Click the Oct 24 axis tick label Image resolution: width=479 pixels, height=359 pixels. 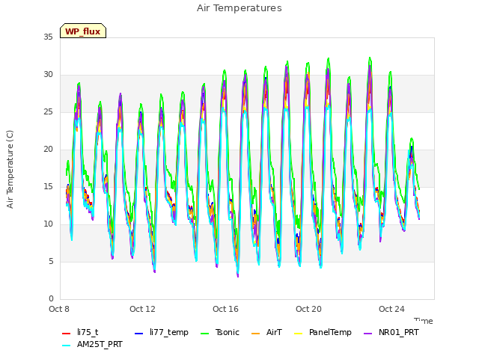coord(391,309)
